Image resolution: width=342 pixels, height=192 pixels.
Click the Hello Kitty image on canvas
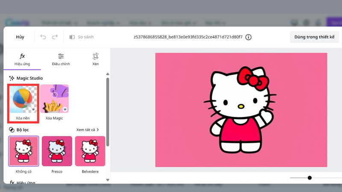[241, 110]
